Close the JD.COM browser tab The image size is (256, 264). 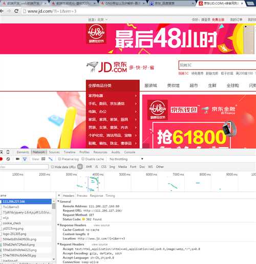coord(242,3)
